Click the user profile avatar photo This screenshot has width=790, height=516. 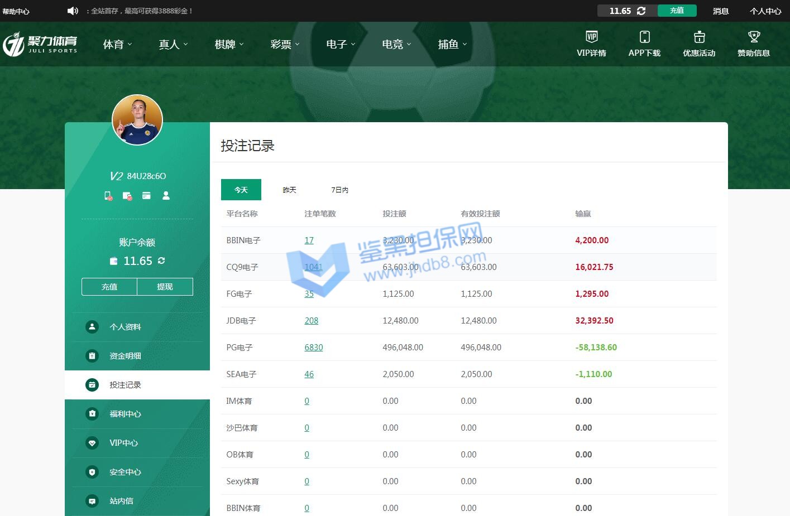(137, 120)
